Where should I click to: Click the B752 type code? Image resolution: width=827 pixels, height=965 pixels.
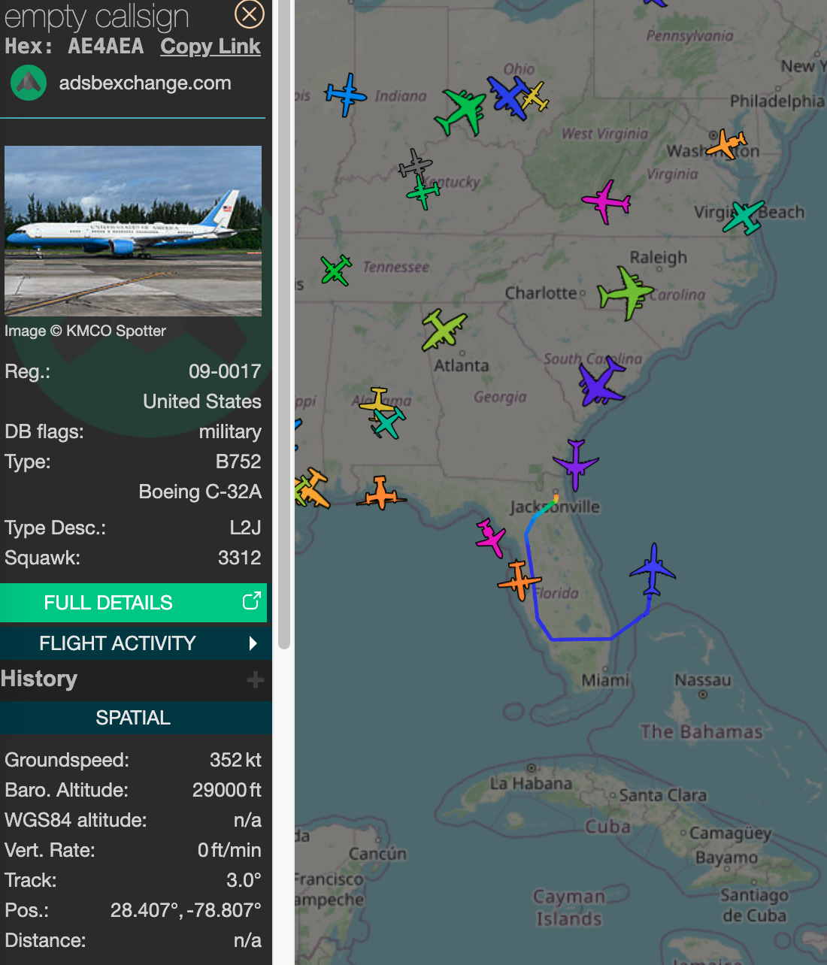238,461
